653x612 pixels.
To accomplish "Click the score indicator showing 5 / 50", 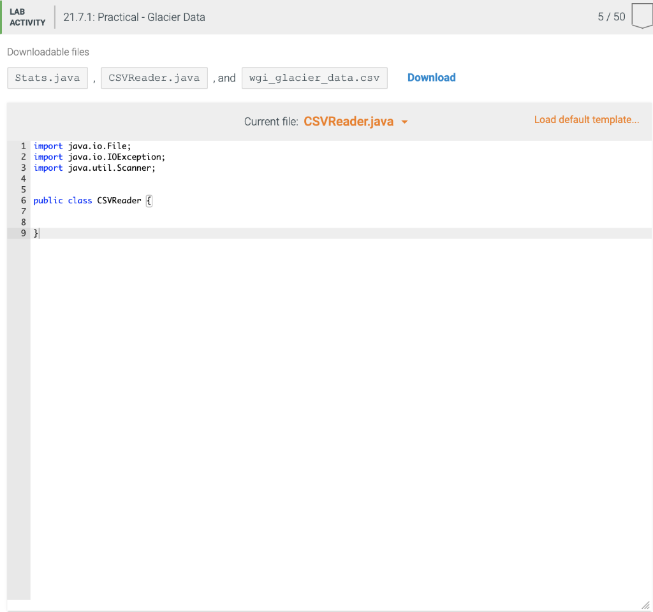I will [x=611, y=17].
